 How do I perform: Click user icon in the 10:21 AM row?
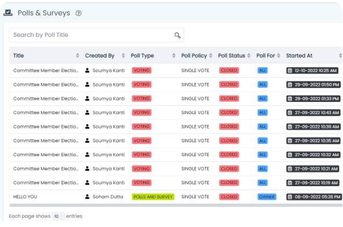pyautogui.click(x=87, y=168)
